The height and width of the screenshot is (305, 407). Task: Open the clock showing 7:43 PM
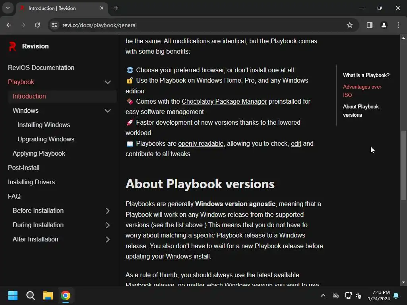379,295
